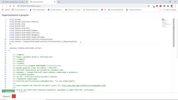The height and width of the screenshot is (100, 178).
Task: Open the МУП г.Новосибирск bookmark
Action: 38,10
